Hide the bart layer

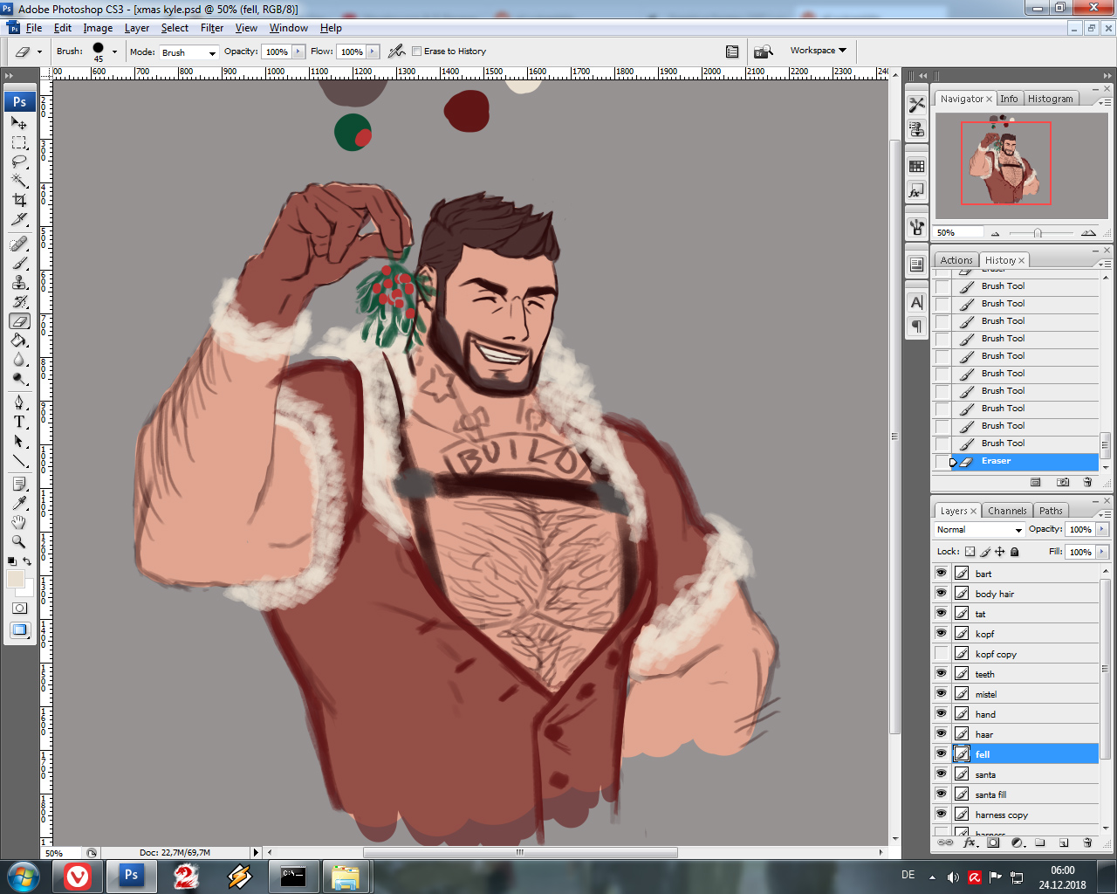[x=941, y=573]
